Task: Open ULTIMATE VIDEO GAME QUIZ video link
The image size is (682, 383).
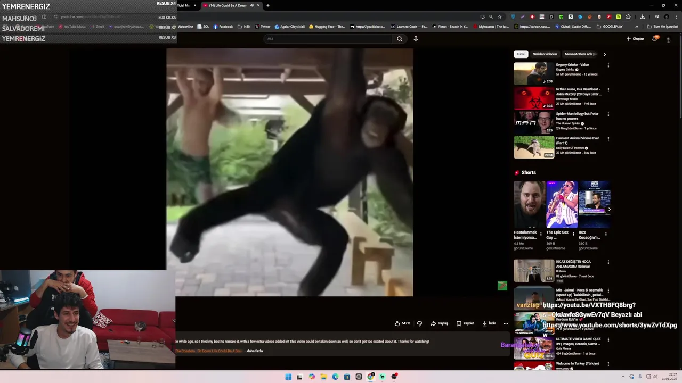Action: (x=578, y=342)
